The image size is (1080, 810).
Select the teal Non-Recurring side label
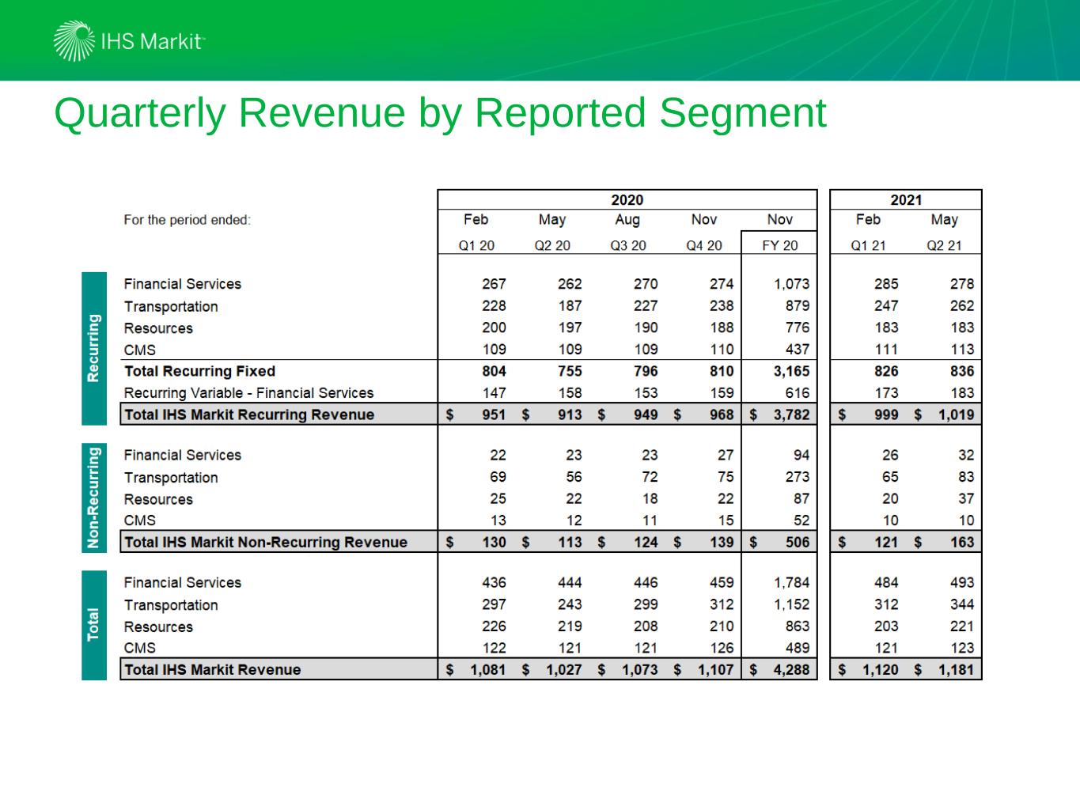(94, 498)
